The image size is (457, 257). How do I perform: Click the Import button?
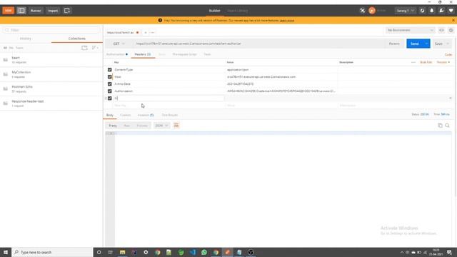pos(53,11)
